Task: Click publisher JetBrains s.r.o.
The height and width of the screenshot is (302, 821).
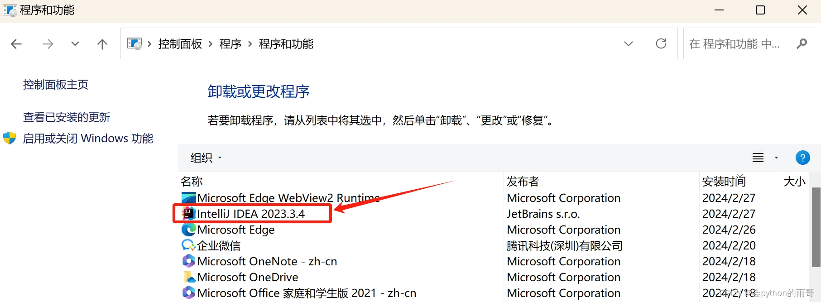Action: [x=543, y=214]
